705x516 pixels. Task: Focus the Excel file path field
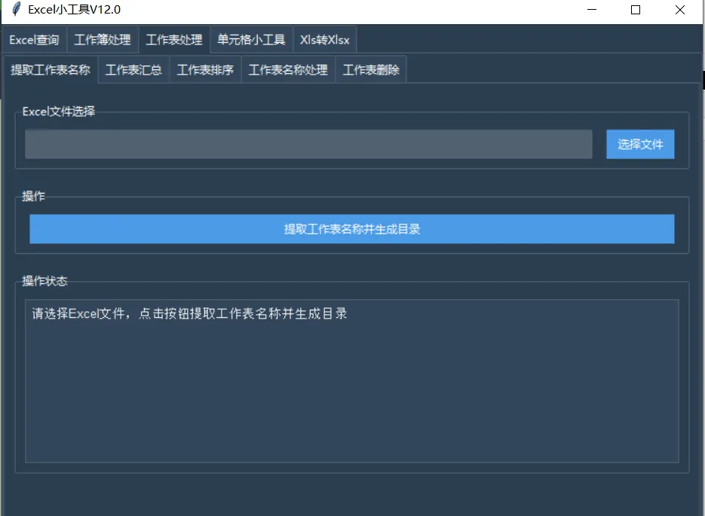click(x=308, y=144)
